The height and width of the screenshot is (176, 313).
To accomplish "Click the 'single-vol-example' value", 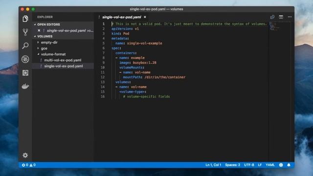I will 145,44.
